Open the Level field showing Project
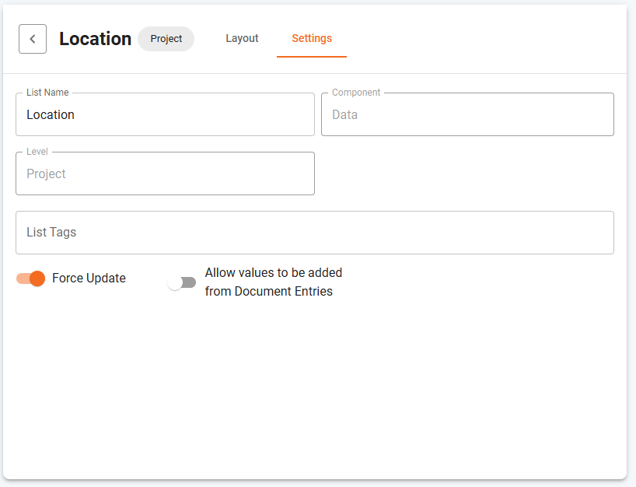This screenshot has height=487, width=636. click(x=165, y=173)
